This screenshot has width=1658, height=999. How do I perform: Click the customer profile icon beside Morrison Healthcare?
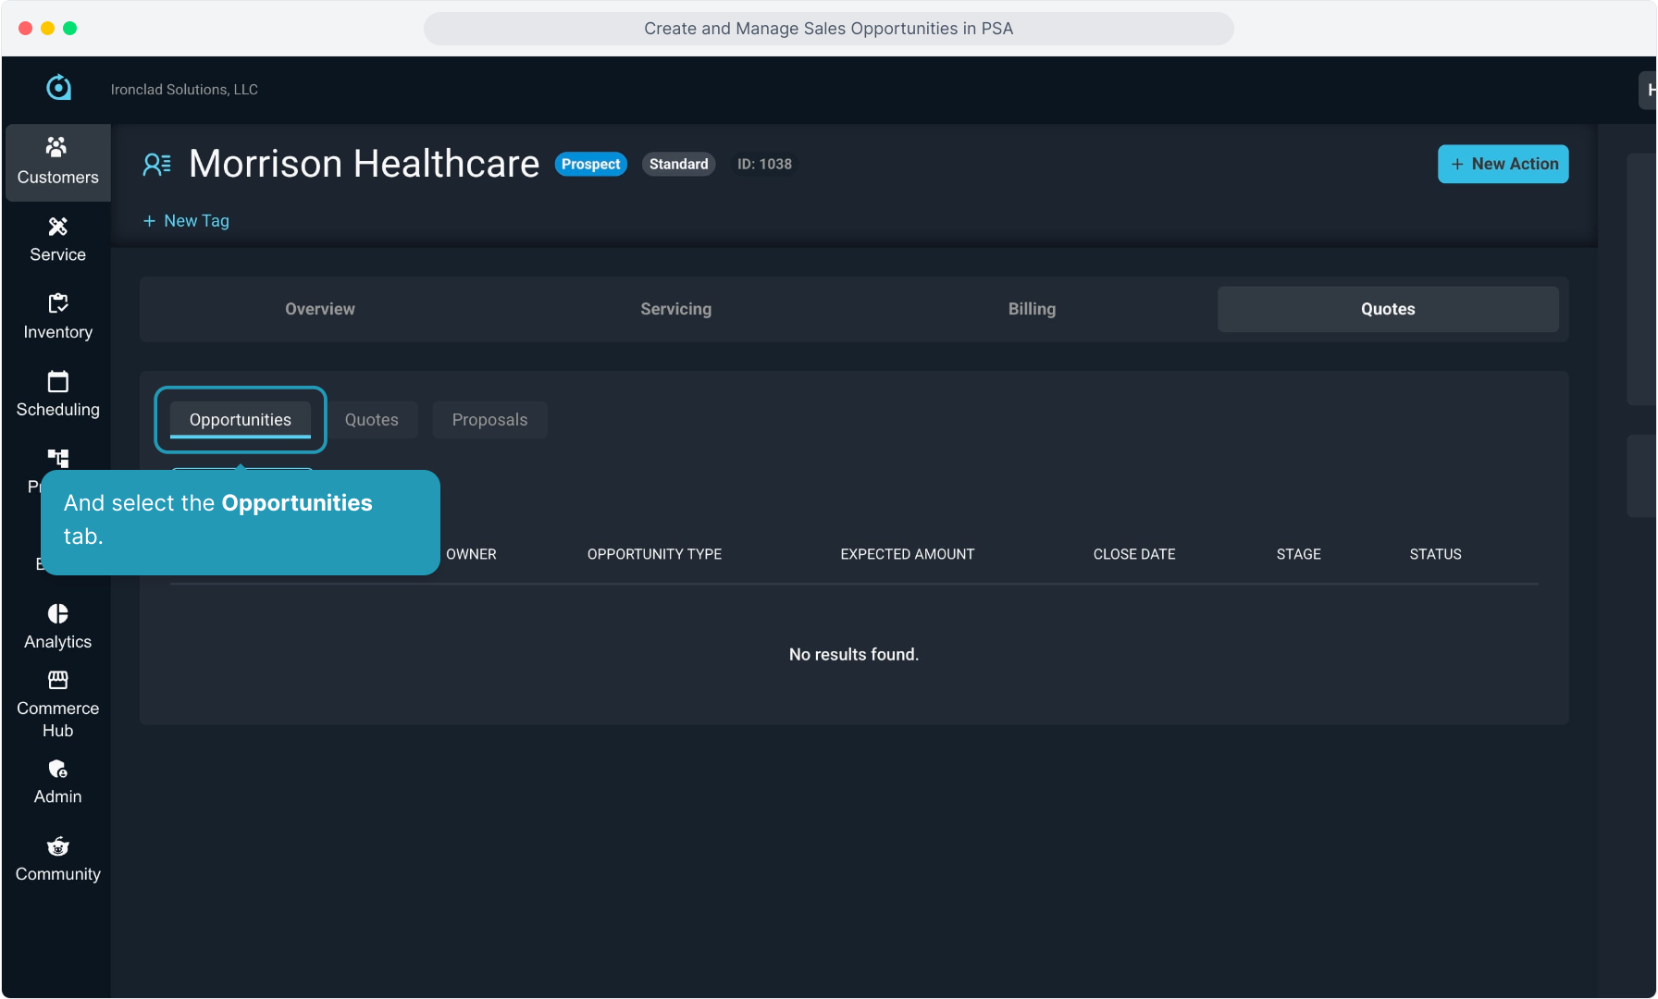pos(156,165)
